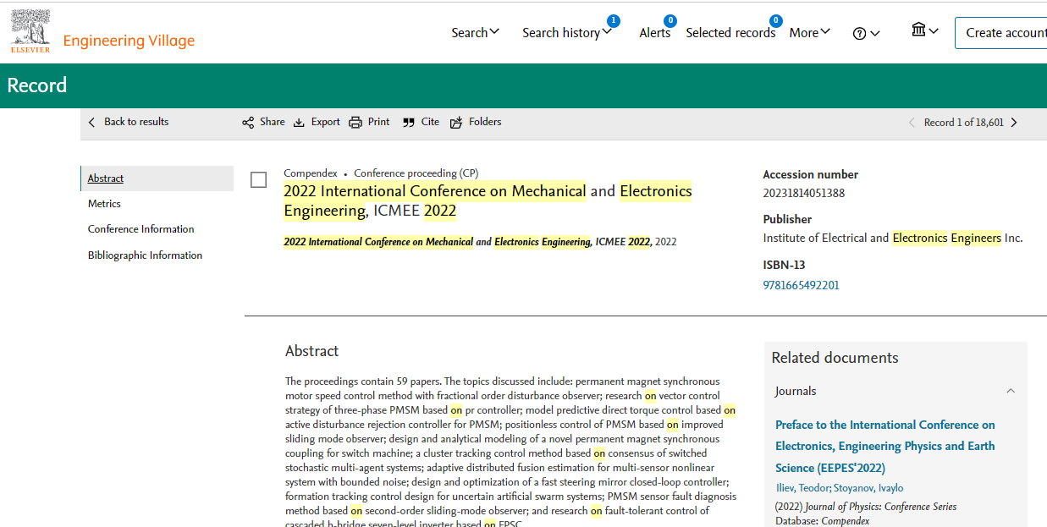
Task: View Selected records
Action: [730, 32]
